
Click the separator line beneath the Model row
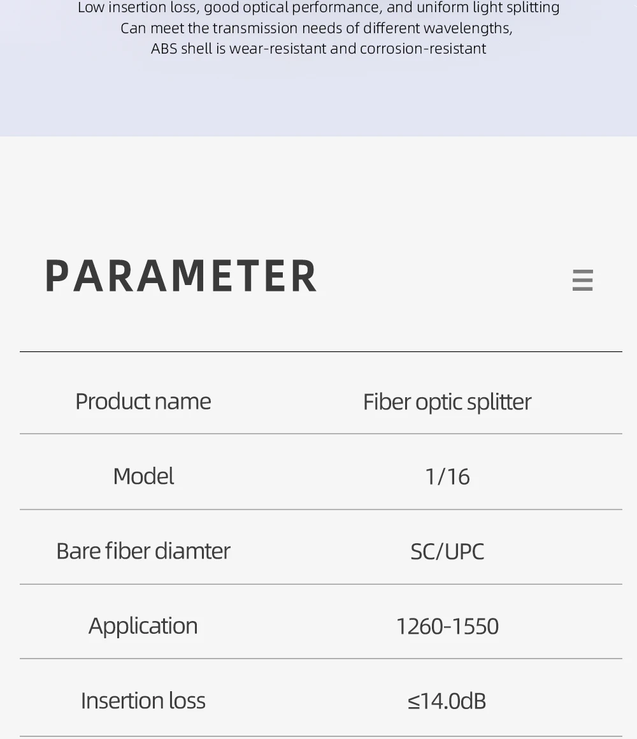pos(320,509)
